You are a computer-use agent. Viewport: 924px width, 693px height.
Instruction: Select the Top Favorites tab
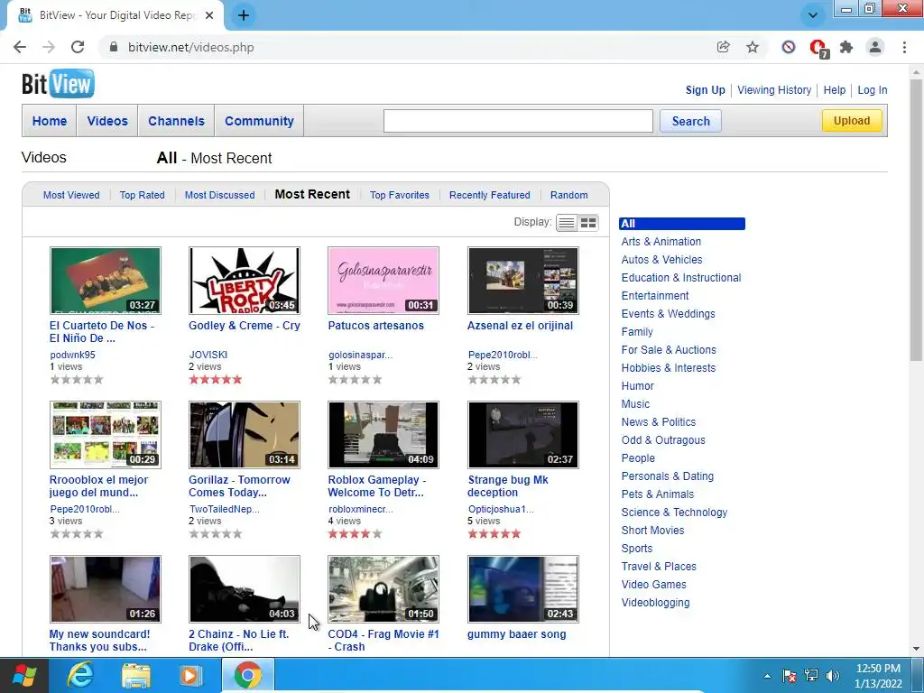[400, 195]
